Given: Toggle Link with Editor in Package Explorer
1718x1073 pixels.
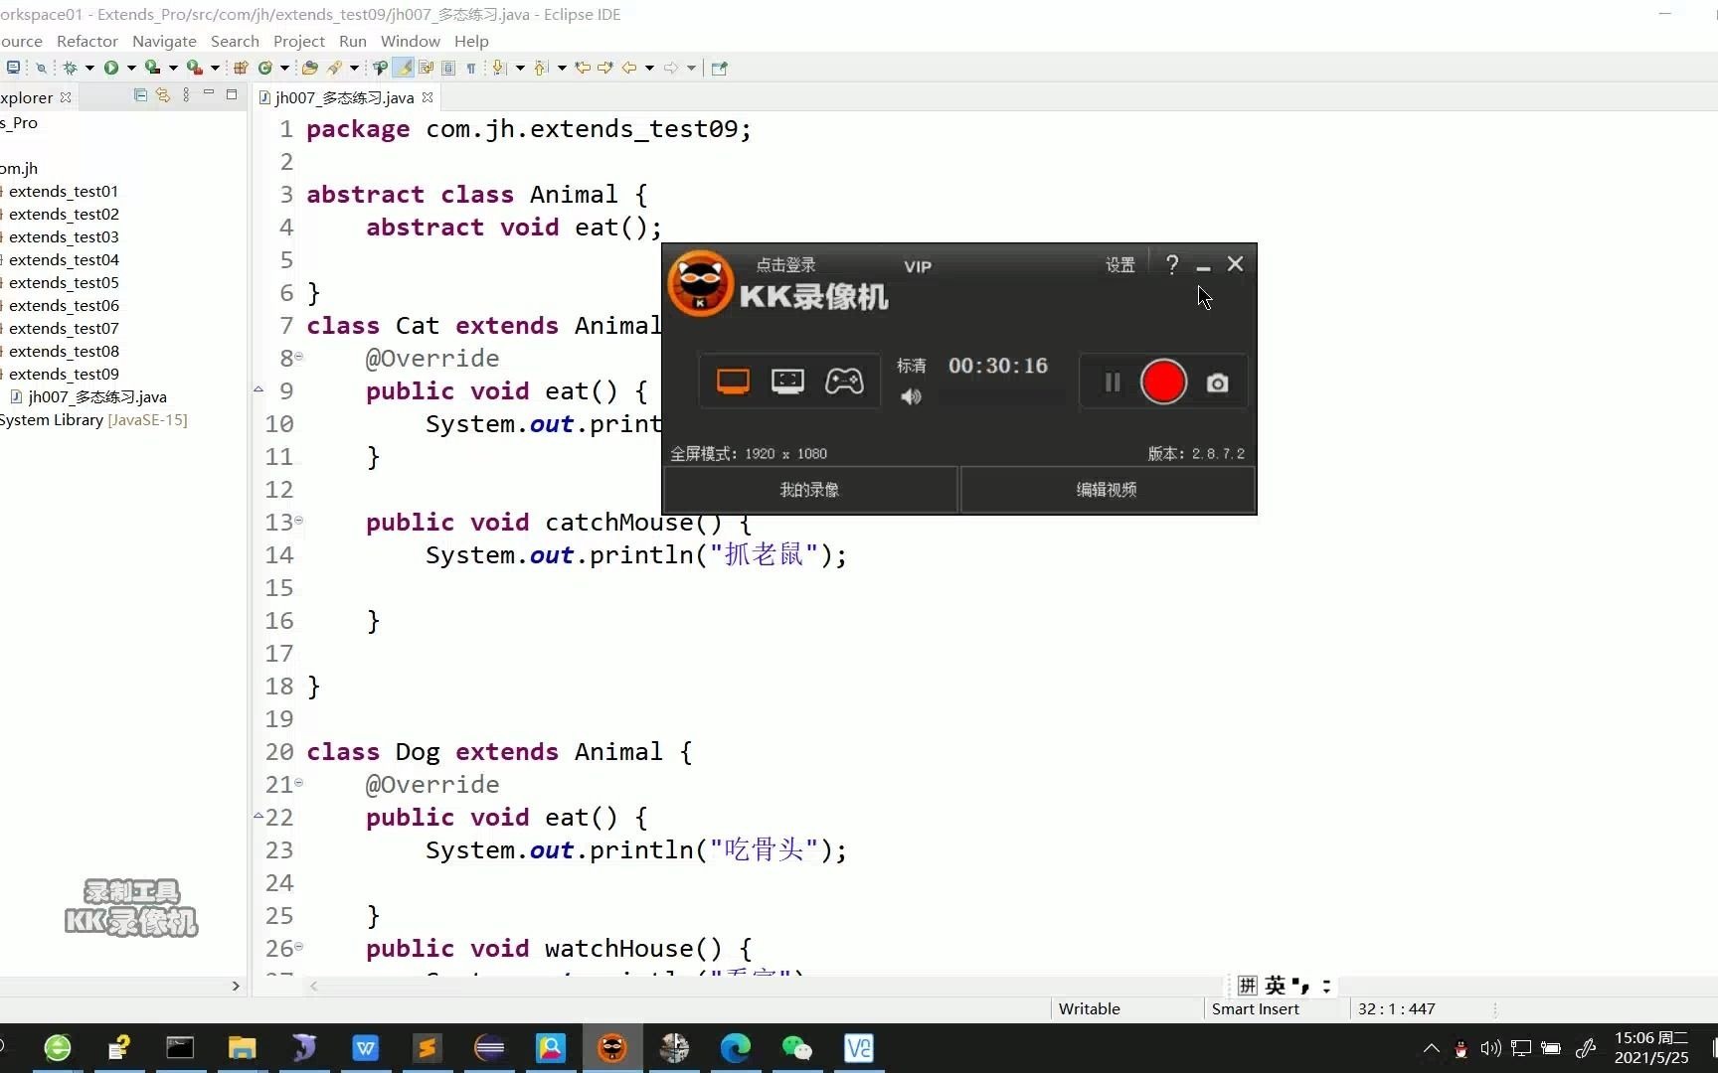Looking at the screenshot, I should coord(163,95).
